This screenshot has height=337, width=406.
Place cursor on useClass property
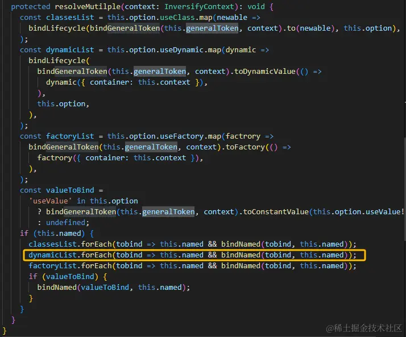coord(177,18)
